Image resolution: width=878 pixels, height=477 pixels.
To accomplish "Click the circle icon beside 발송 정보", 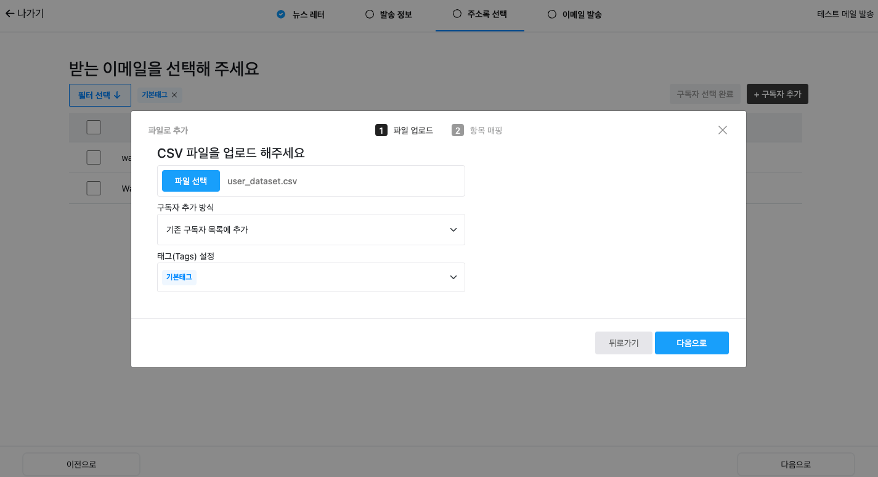I will coord(370,14).
